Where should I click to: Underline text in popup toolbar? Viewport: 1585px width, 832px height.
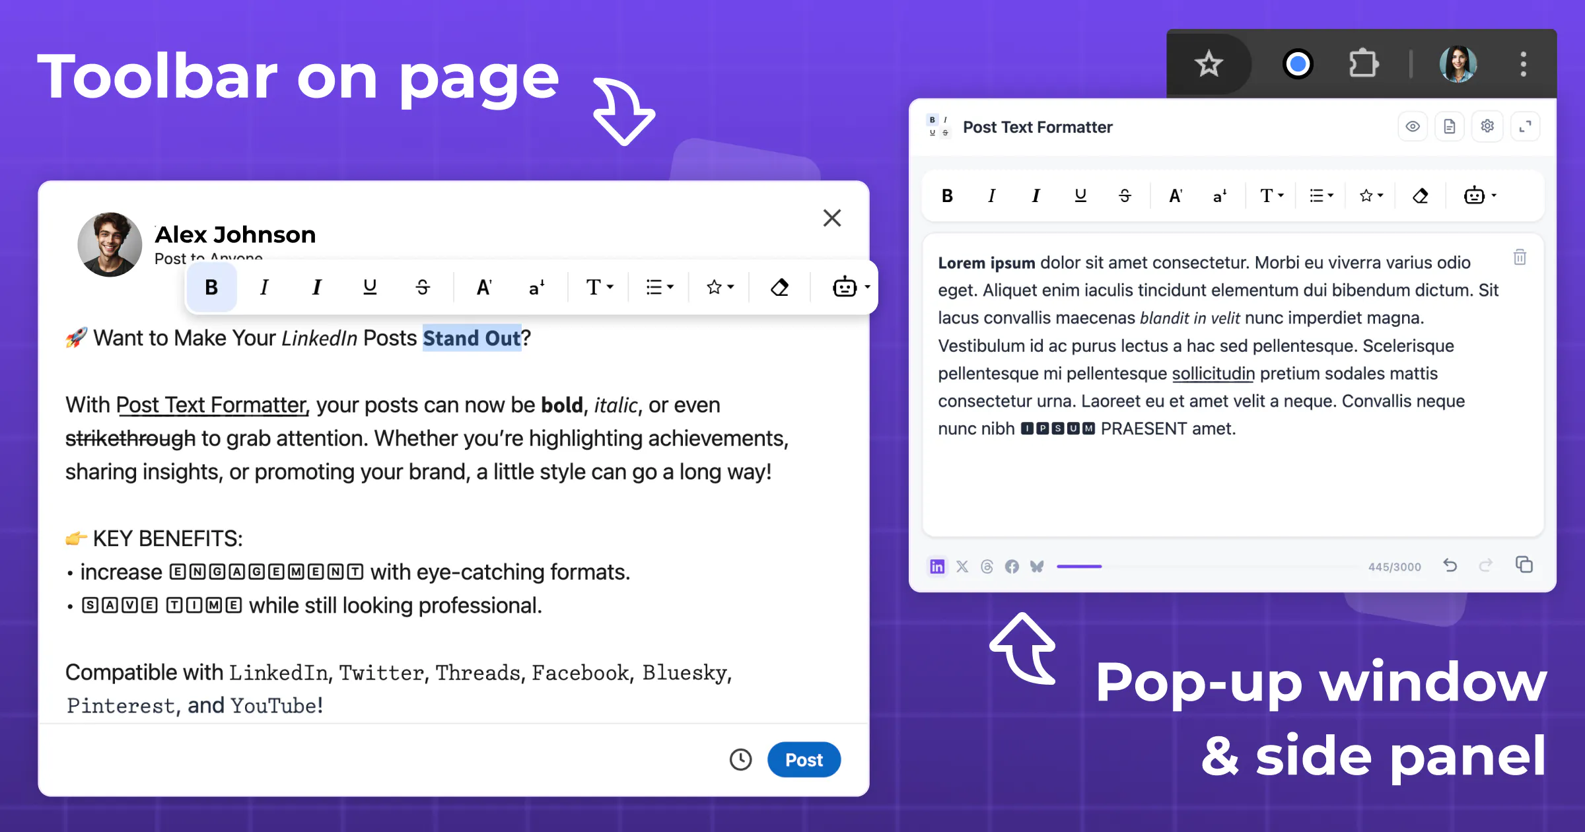coord(1080,195)
